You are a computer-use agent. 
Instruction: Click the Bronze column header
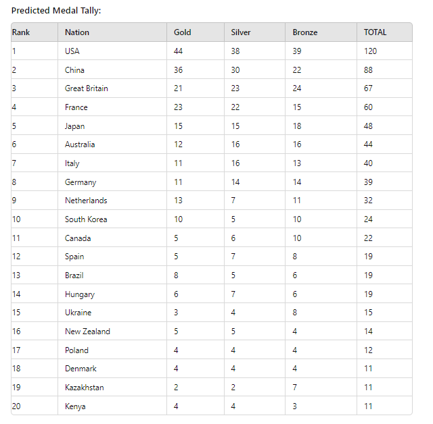click(x=305, y=32)
